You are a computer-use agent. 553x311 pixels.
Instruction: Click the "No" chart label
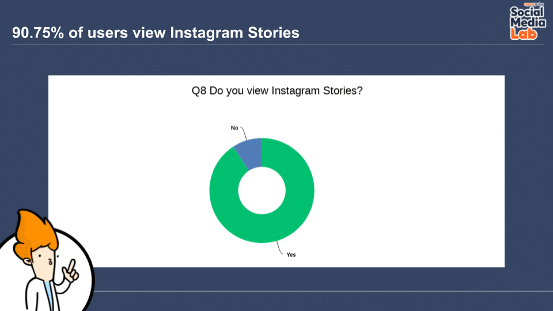pos(234,128)
